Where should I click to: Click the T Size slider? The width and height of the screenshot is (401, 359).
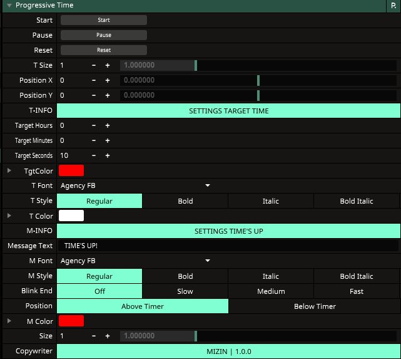(x=258, y=65)
